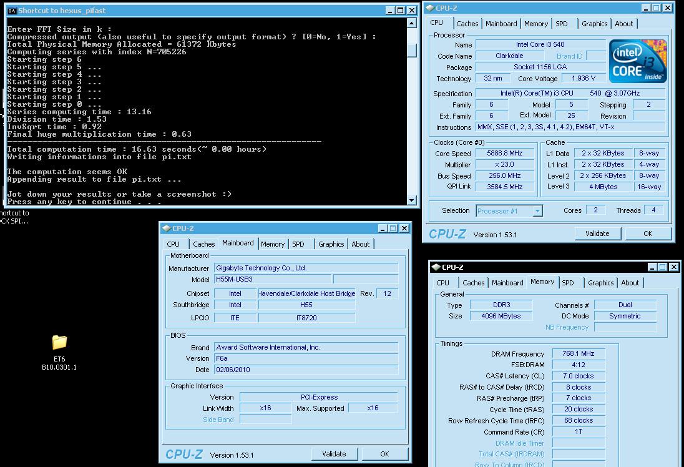The width and height of the screenshot is (684, 467).
Task: Click the hexus_pifast console window system icon
Action: 12,11
